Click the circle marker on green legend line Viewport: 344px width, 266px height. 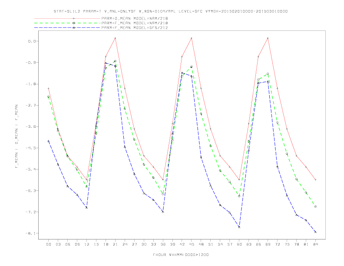[74, 23]
